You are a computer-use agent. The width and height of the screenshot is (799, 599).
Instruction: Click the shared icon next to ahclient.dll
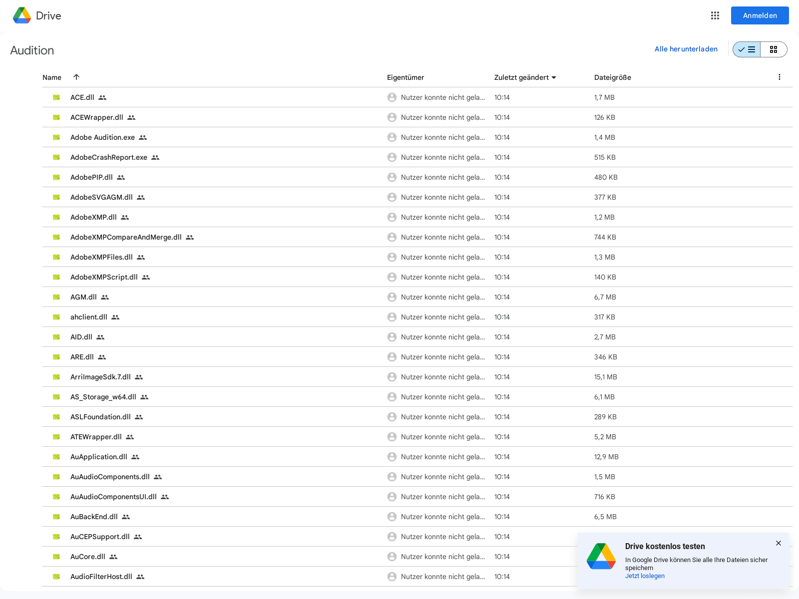[x=115, y=317]
